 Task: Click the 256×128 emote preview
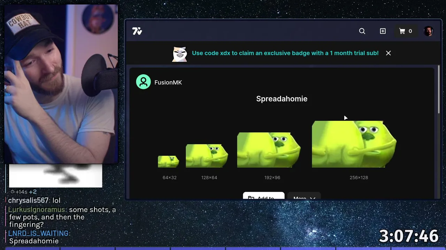tap(354, 144)
